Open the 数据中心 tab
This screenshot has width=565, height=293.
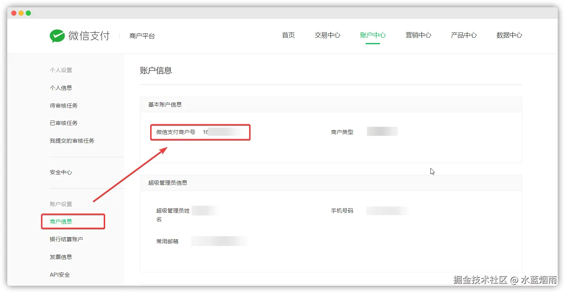(509, 35)
